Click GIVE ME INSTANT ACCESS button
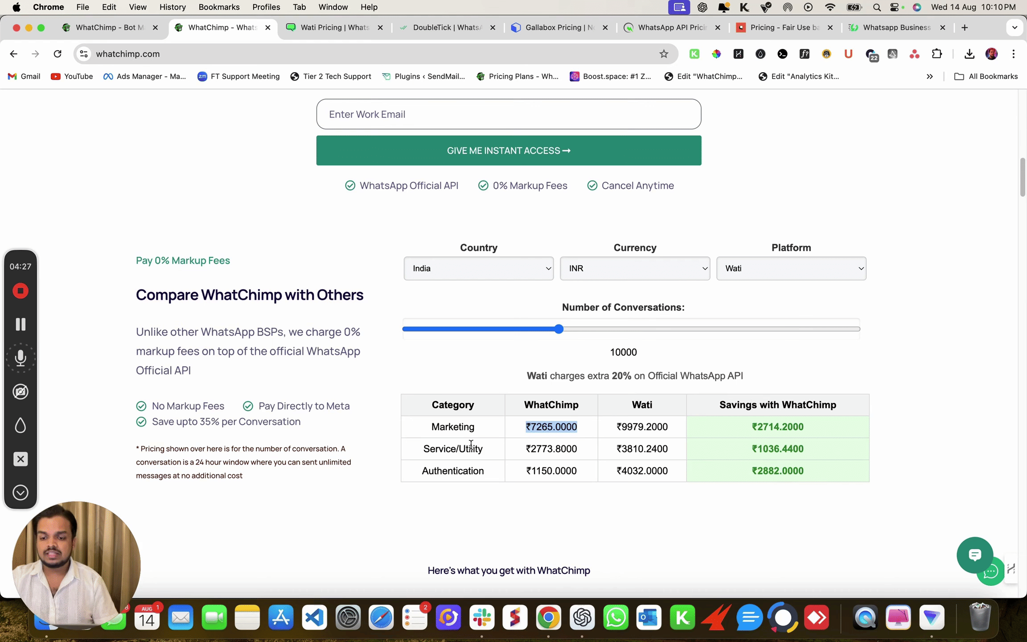This screenshot has width=1027, height=642. pyautogui.click(x=509, y=151)
